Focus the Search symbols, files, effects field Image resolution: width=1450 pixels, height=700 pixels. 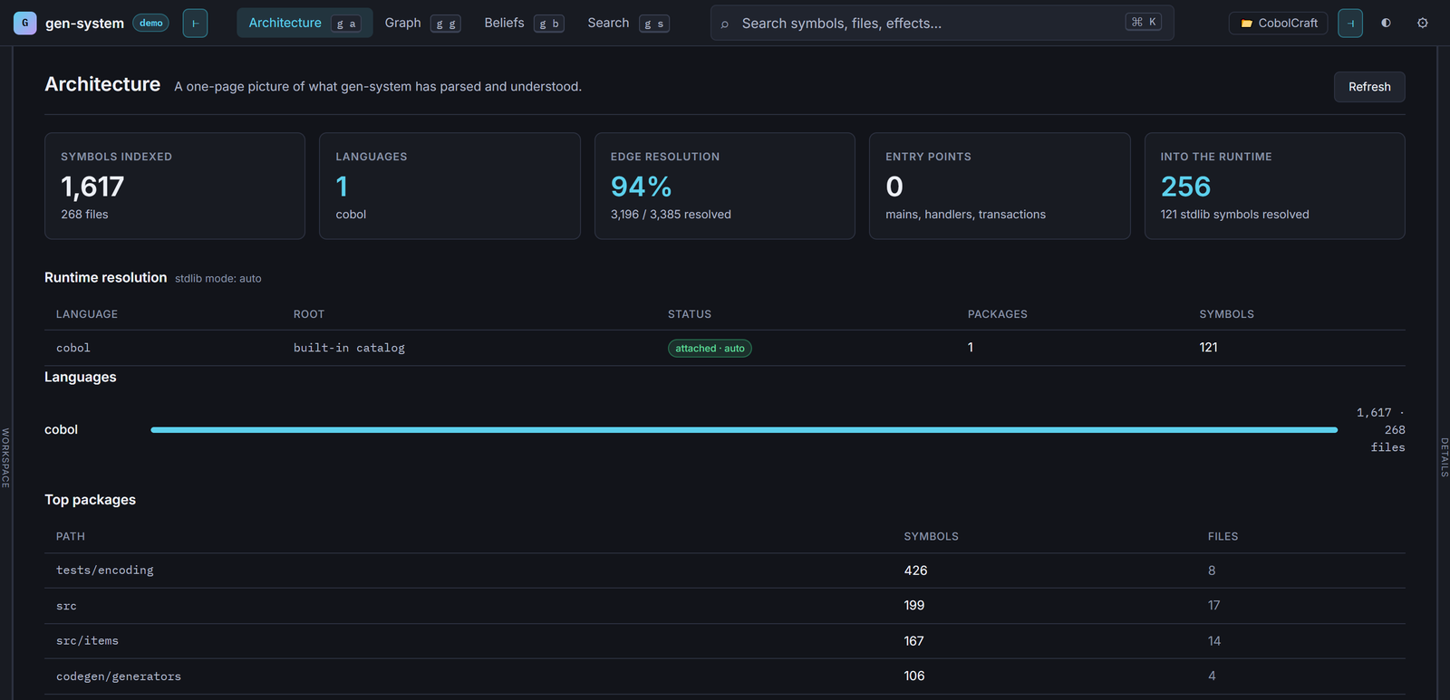[x=942, y=23]
